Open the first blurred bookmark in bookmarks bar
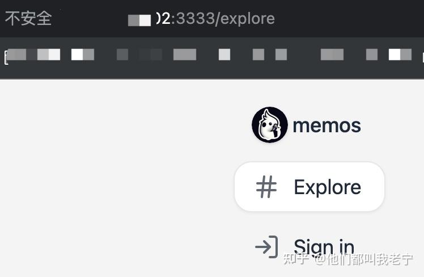The image size is (424, 277). coord(33,54)
